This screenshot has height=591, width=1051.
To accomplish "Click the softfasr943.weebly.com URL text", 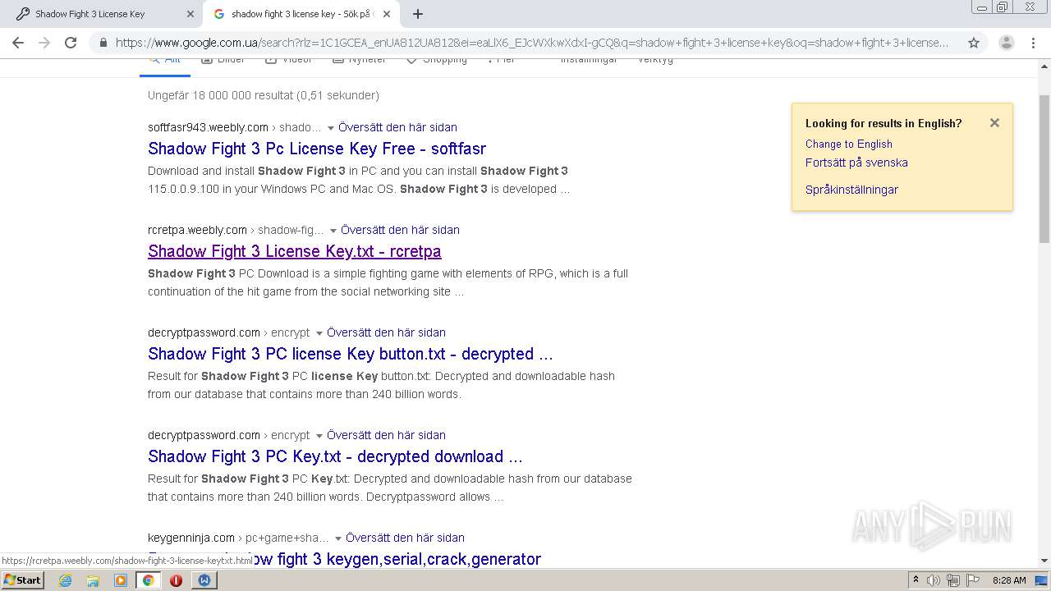I will tap(208, 127).
